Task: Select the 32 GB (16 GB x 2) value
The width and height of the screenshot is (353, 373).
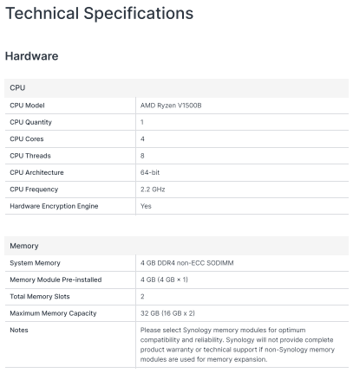Action: [167, 313]
